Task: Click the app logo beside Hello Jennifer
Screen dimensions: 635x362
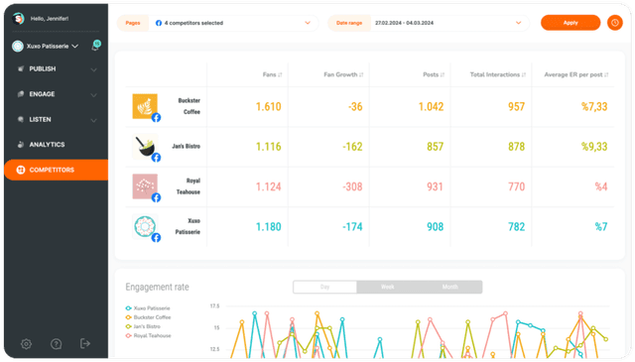Action: (18, 19)
